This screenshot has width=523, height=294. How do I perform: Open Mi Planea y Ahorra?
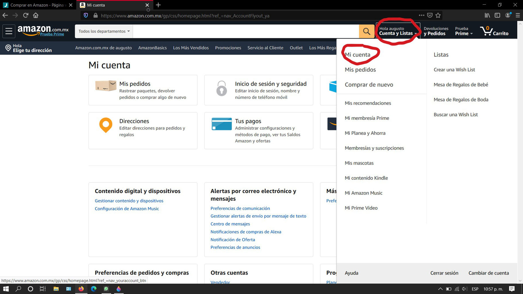point(365,133)
